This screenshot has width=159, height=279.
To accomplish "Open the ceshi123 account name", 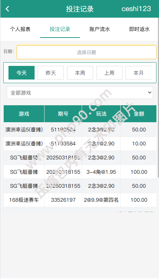I will tap(136, 9).
